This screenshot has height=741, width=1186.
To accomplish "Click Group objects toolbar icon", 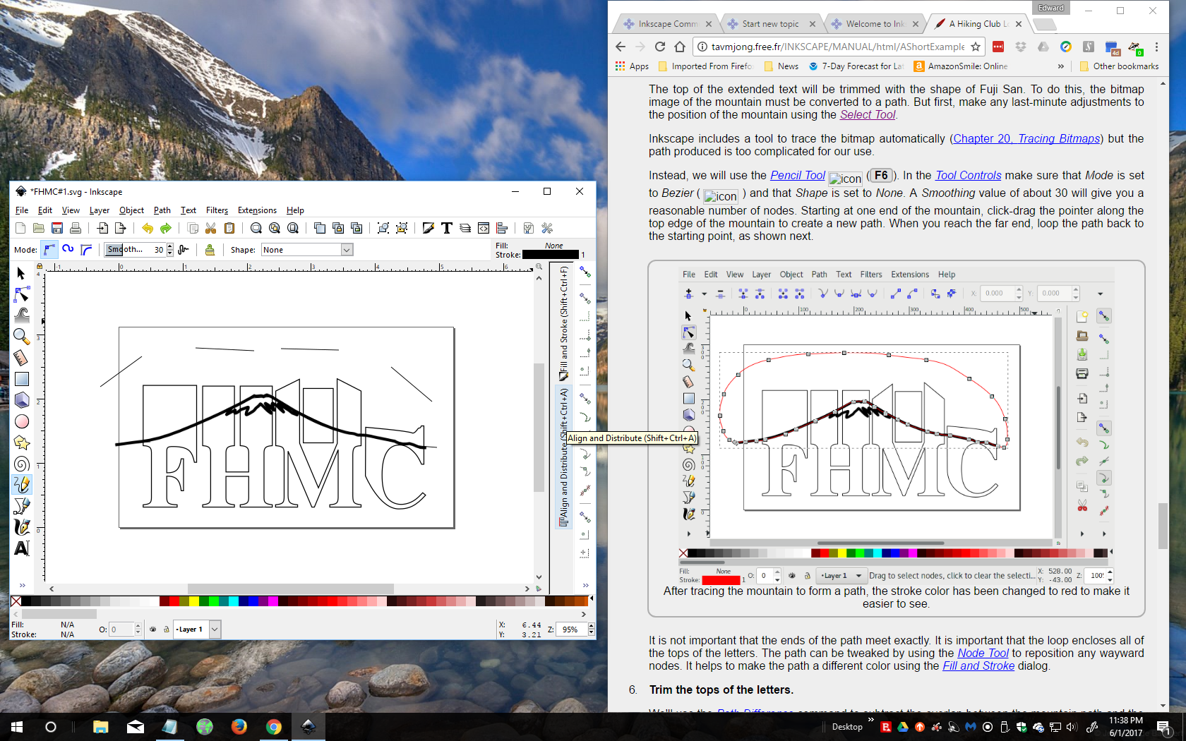I will point(383,228).
